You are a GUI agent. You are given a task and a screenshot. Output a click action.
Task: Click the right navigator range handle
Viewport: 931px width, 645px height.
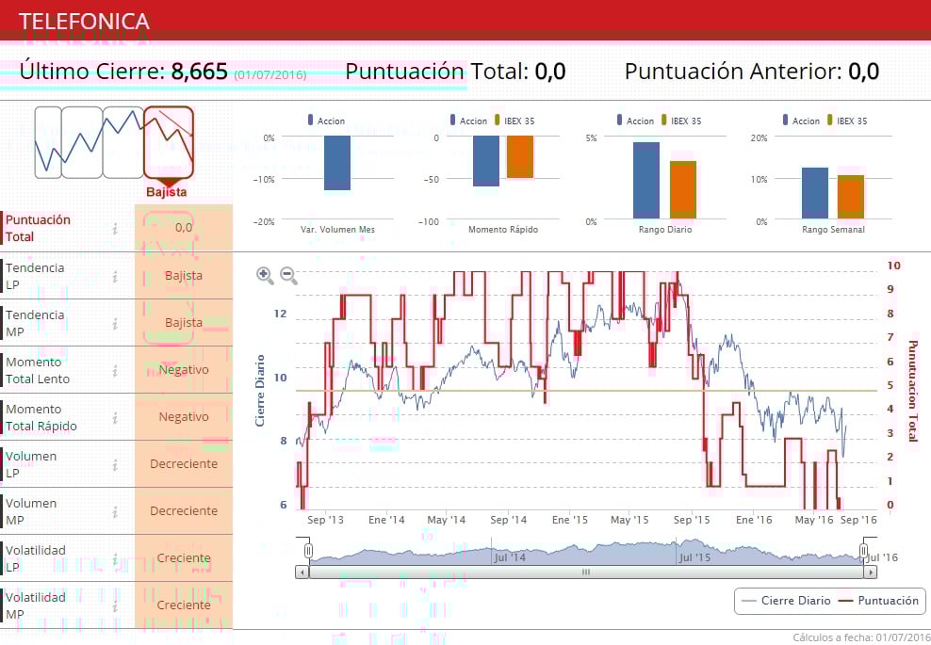tap(864, 551)
